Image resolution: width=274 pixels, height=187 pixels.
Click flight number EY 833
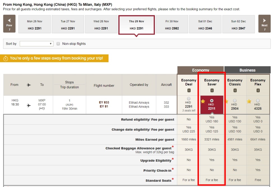click(104, 102)
